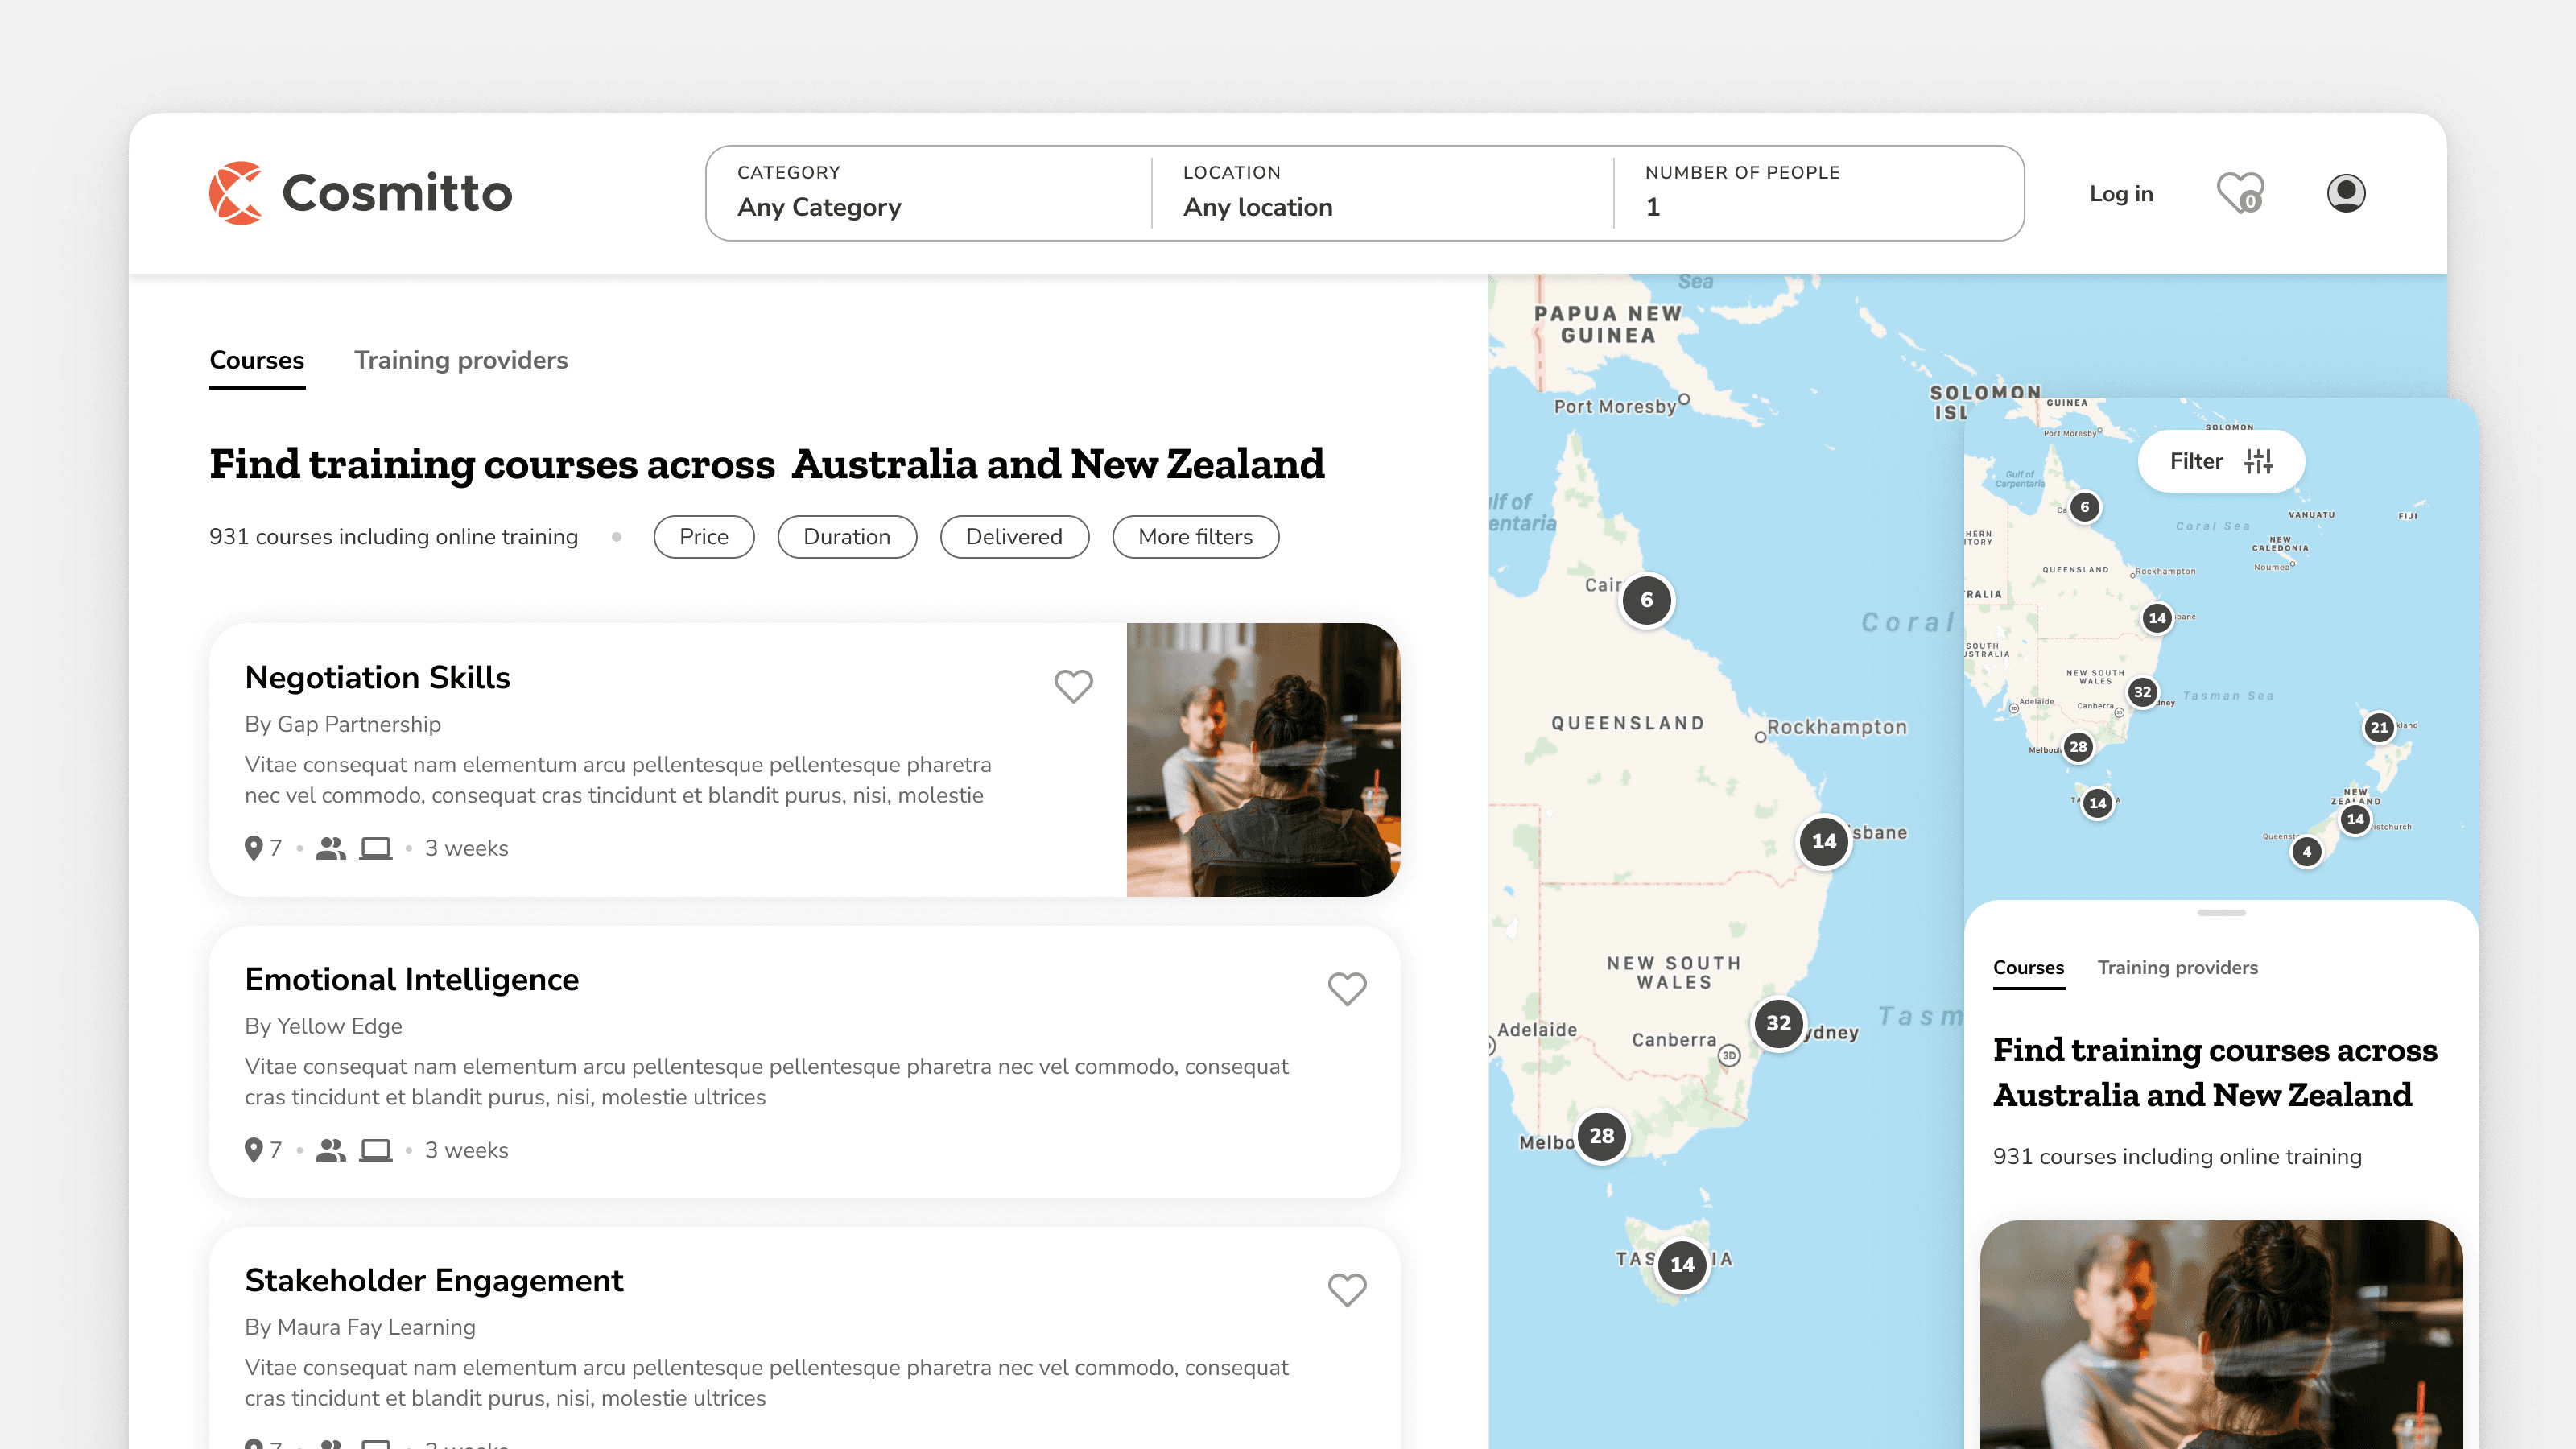Click filter sliders icon on mobile map
This screenshot has width=2576, height=1449.
[x=2258, y=461]
